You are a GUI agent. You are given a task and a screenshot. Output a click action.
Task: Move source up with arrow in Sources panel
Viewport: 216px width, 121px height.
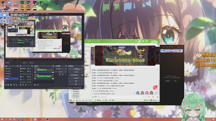click(29, 85)
